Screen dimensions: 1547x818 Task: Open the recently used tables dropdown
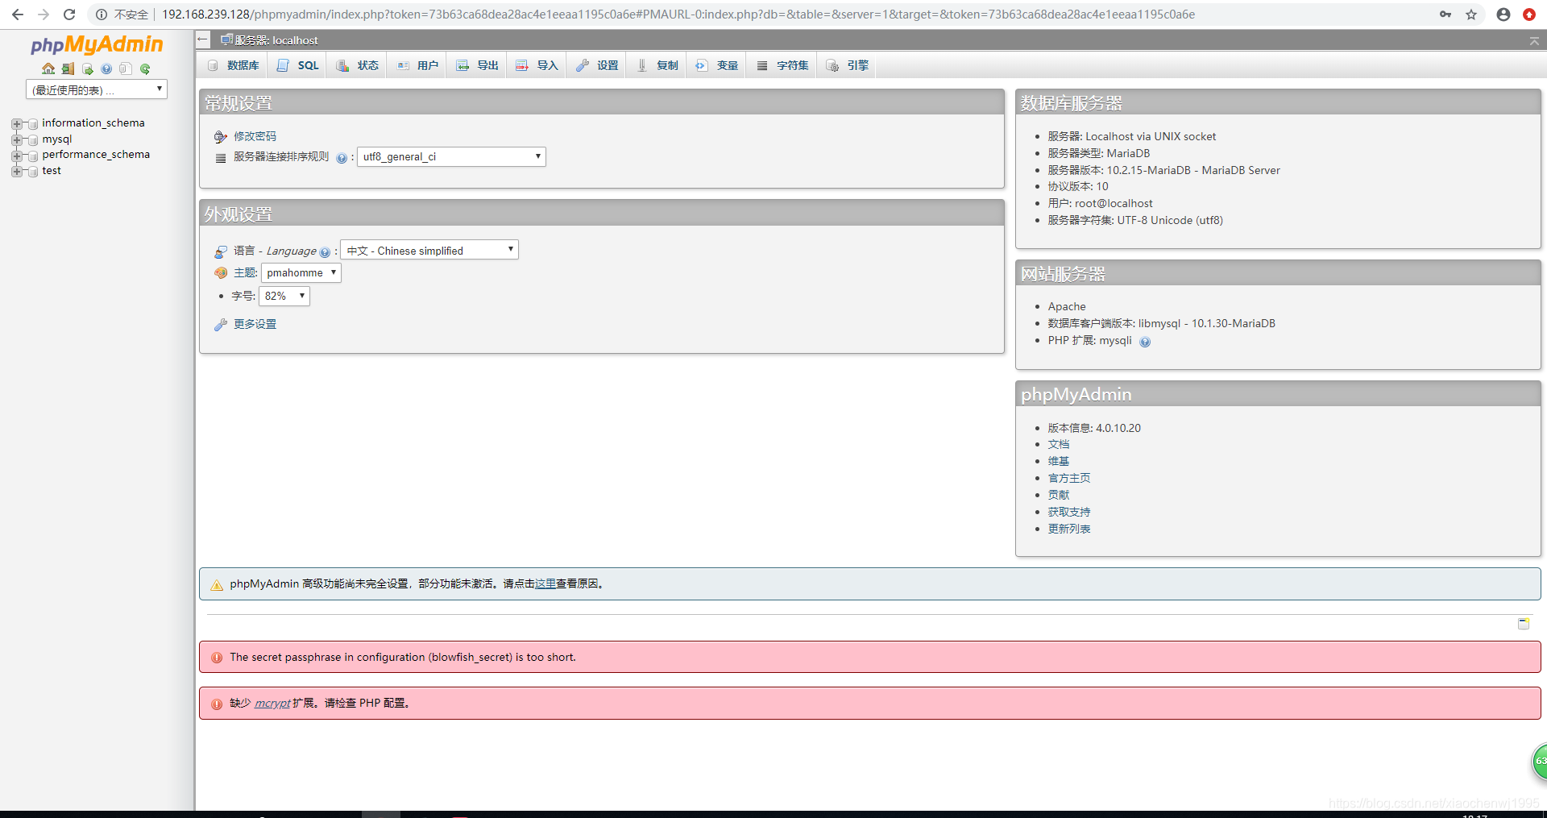97,89
